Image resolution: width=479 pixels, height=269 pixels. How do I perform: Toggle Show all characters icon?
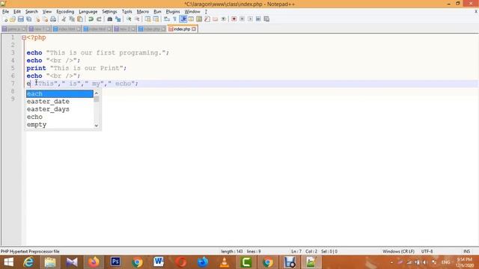pos(174,19)
